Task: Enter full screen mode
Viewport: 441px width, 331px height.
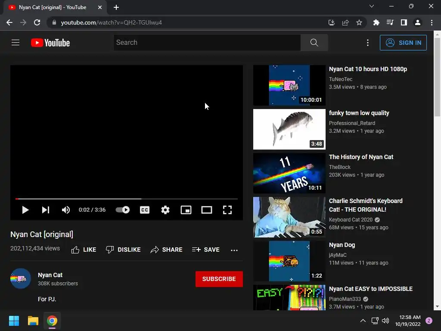Action: (x=227, y=210)
